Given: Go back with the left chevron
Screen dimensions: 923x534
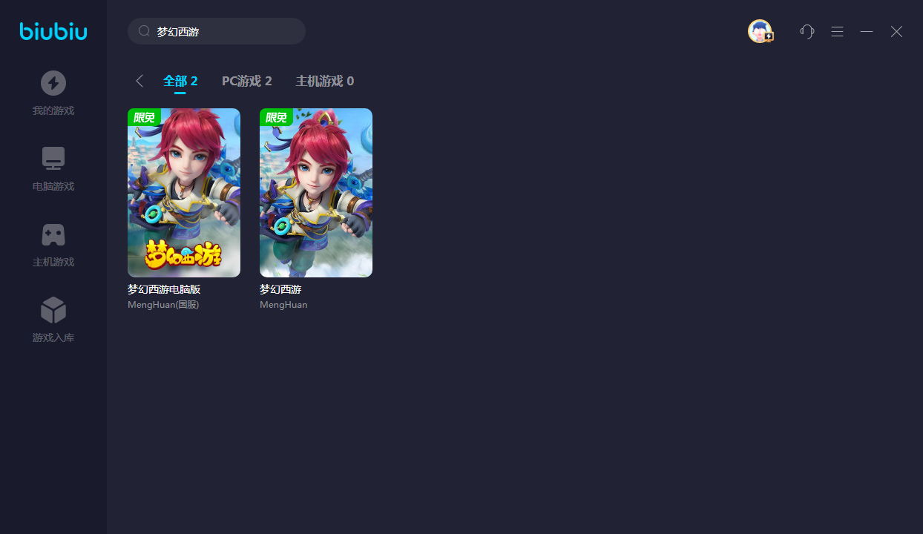Looking at the screenshot, I should coord(139,81).
